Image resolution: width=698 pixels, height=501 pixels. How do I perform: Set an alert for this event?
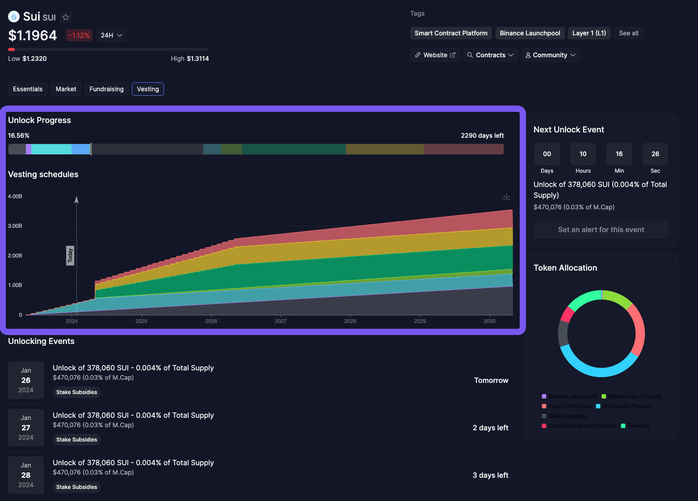click(601, 229)
